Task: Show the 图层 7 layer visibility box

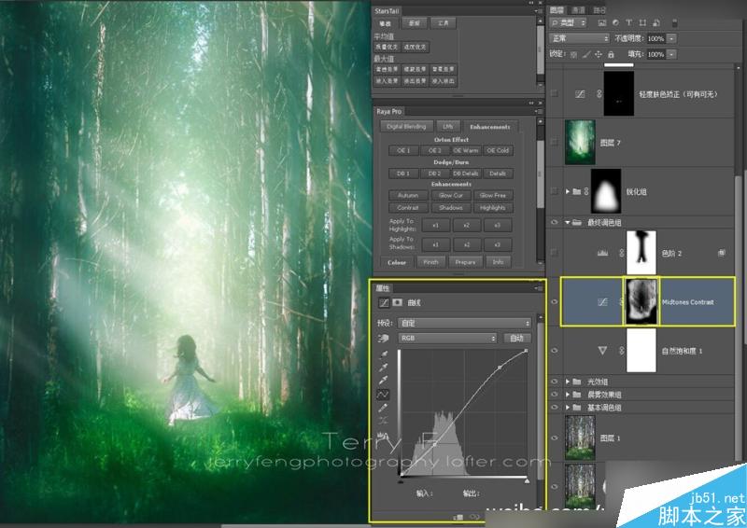Action: 554,142
